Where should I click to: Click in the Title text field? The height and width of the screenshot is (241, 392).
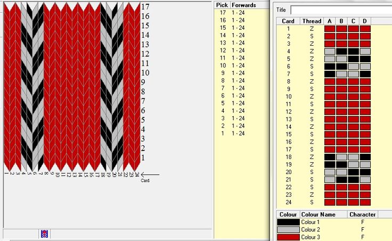[341, 10]
